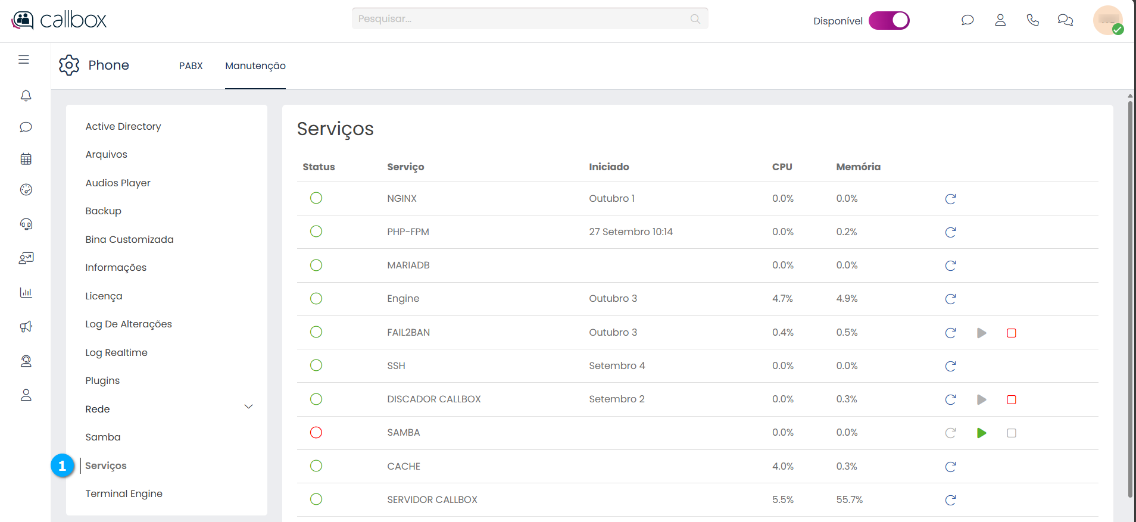Select the Manutenção tab
1136x522 pixels.
coord(255,66)
